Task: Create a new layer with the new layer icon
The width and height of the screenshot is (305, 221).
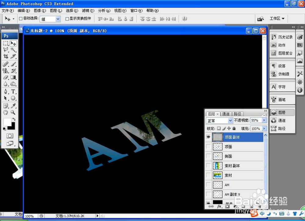Action: 251,206
